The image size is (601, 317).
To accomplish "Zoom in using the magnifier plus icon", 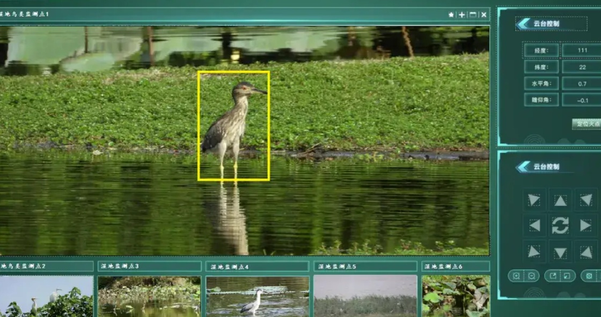I will (516, 276).
